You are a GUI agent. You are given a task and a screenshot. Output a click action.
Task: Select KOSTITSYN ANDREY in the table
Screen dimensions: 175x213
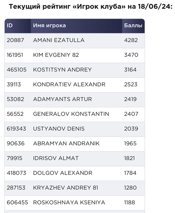click(62, 70)
